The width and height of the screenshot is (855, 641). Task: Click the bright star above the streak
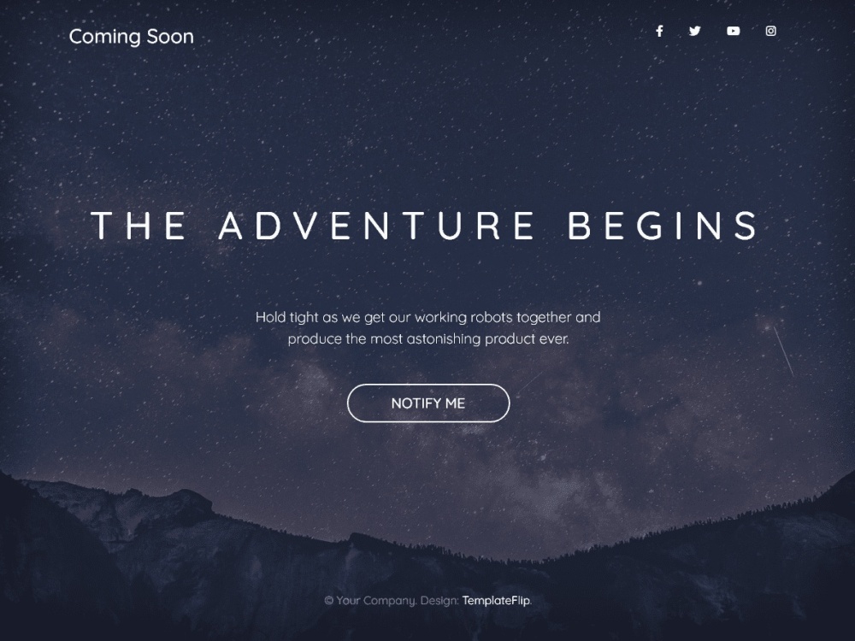[x=767, y=327]
